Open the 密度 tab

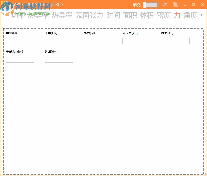pos(164,15)
